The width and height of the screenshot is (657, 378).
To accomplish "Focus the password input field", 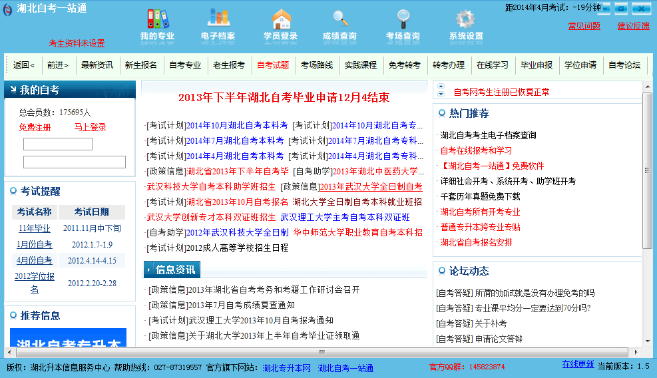I will (75, 162).
